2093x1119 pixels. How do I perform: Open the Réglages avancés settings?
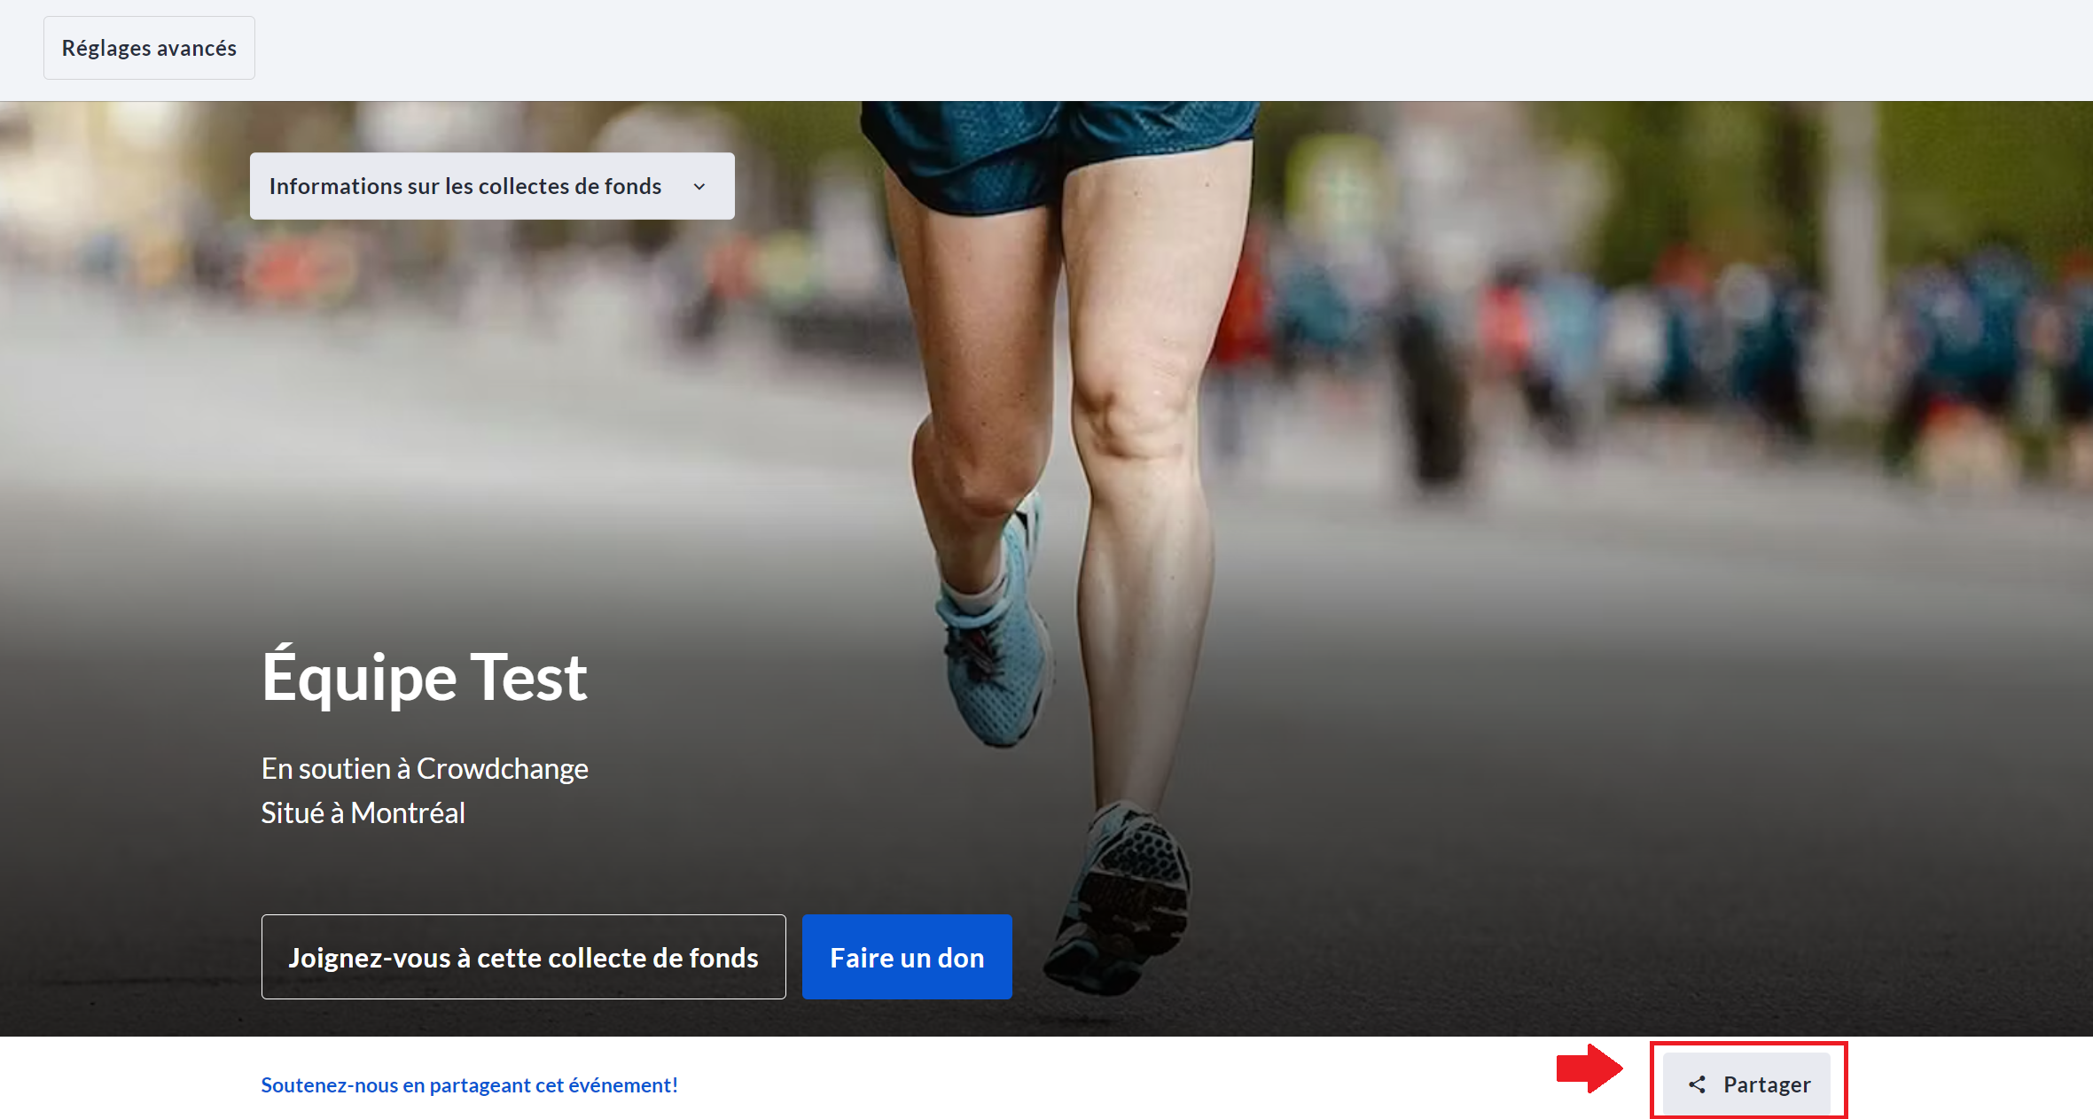pos(149,48)
